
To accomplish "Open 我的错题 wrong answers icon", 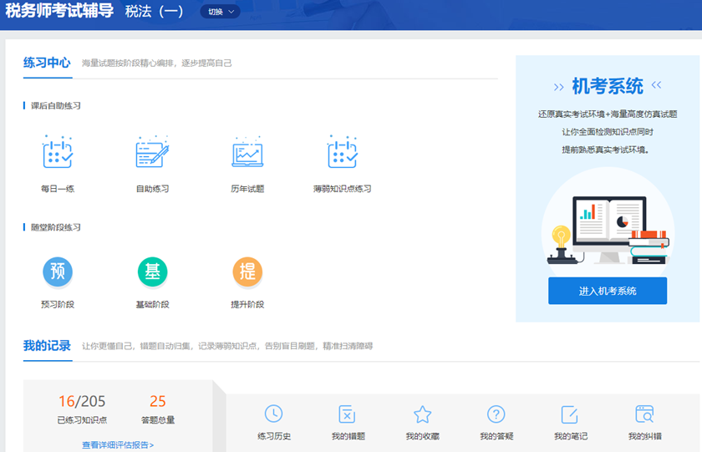I will click(x=348, y=414).
